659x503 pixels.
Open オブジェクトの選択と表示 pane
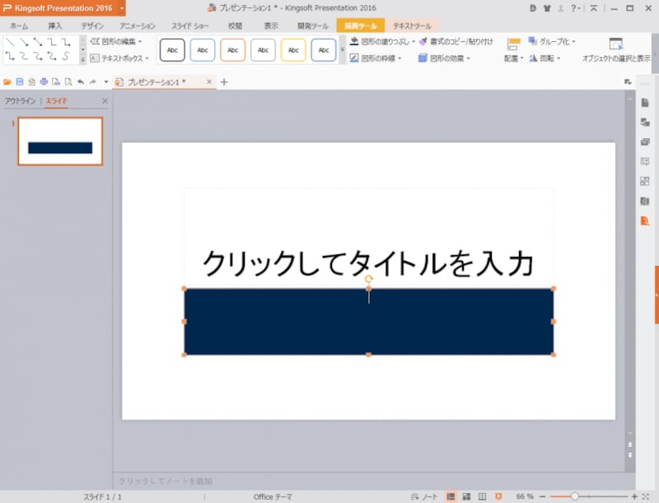tap(616, 49)
